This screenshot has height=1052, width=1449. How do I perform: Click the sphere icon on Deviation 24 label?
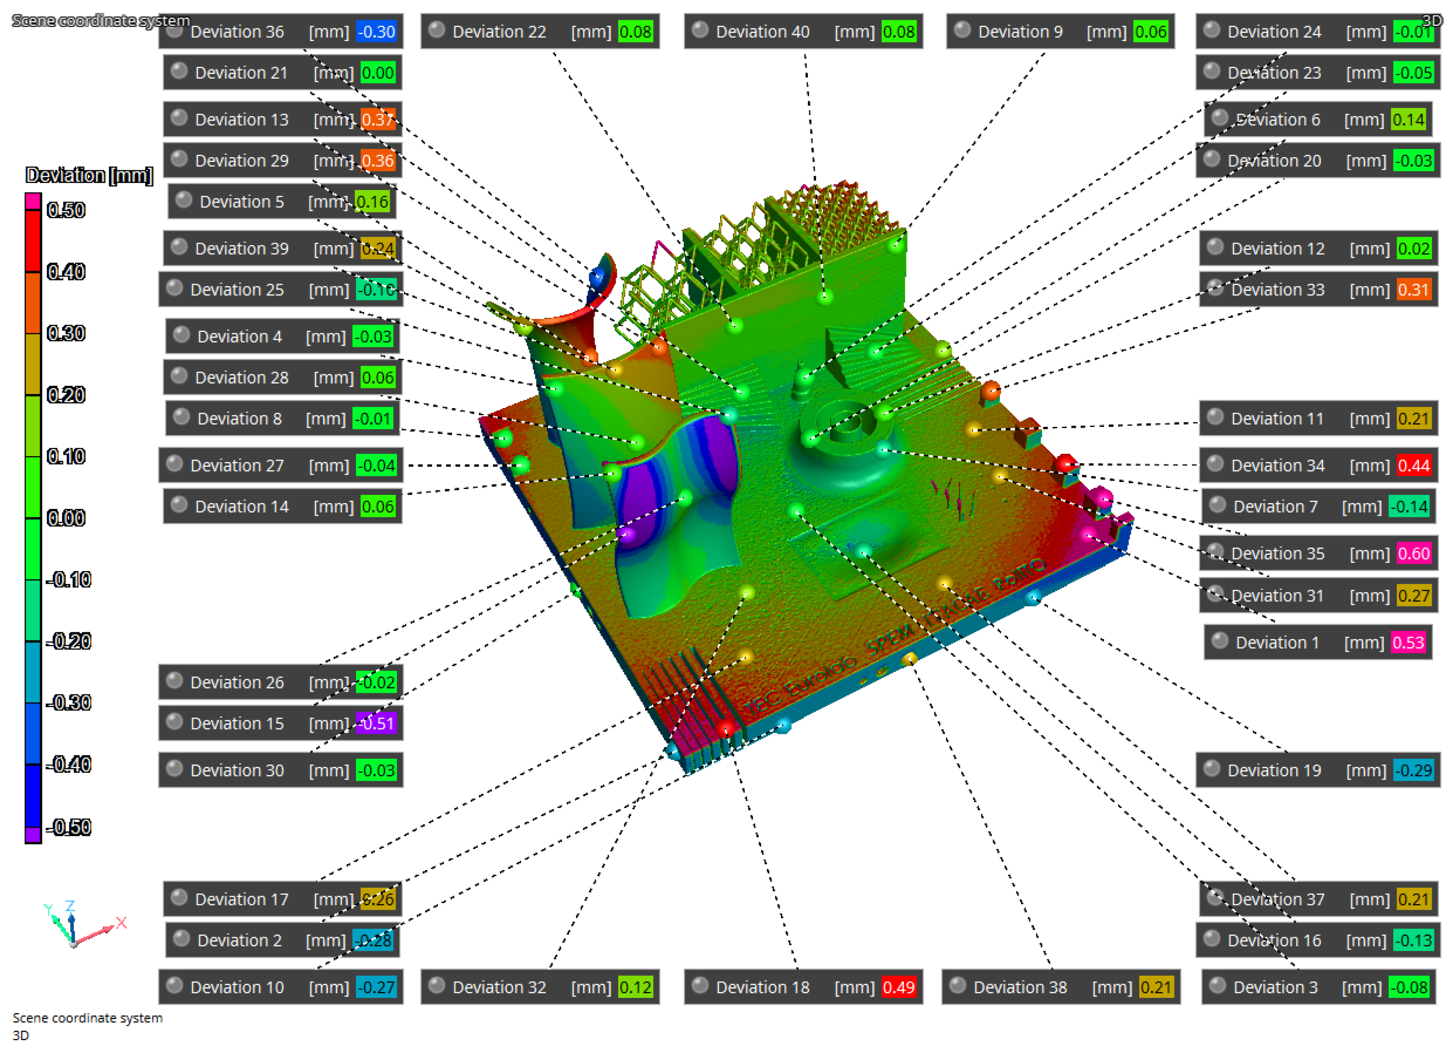(1211, 30)
